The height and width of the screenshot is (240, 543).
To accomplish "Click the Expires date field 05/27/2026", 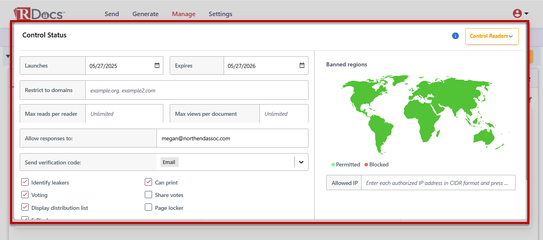I will (x=266, y=66).
